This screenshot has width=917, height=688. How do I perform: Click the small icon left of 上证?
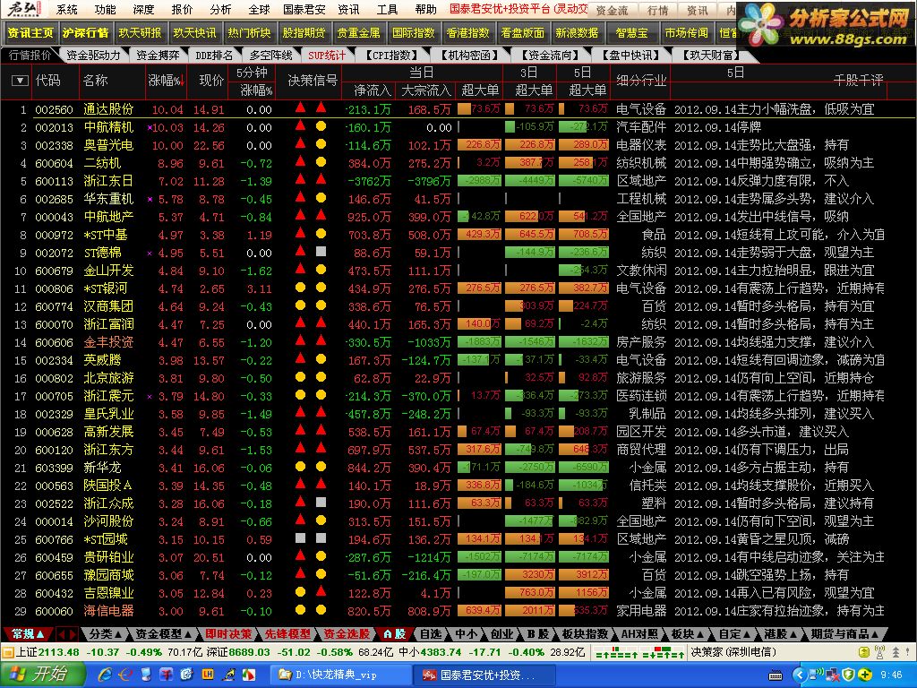pyautogui.click(x=7, y=652)
